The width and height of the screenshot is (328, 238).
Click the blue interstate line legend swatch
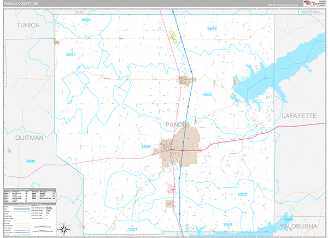22,233
